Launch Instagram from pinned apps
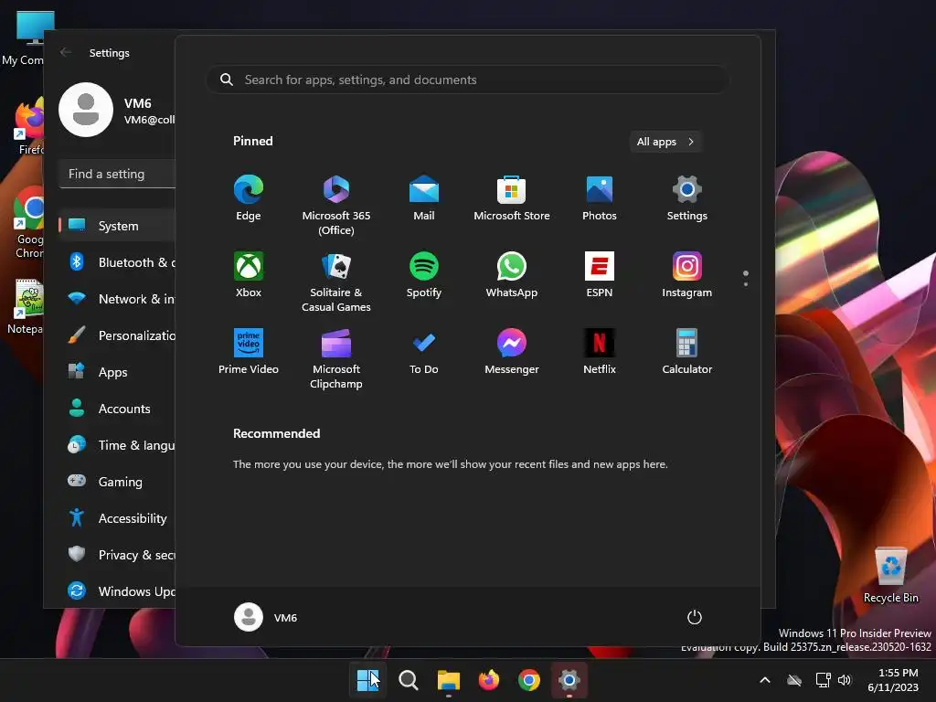Image resolution: width=936 pixels, height=702 pixels. click(687, 274)
